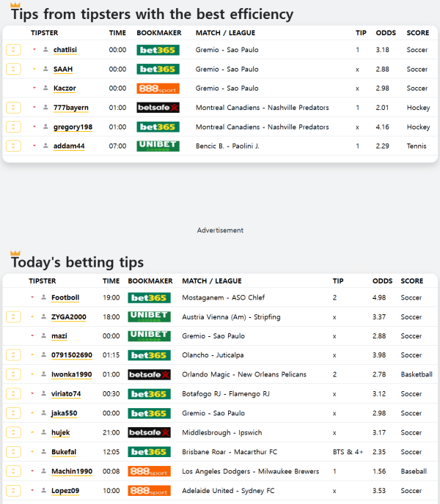The image size is (440, 504).
Task: Open the expander beside Lopez09
Action: pyautogui.click(x=12, y=491)
